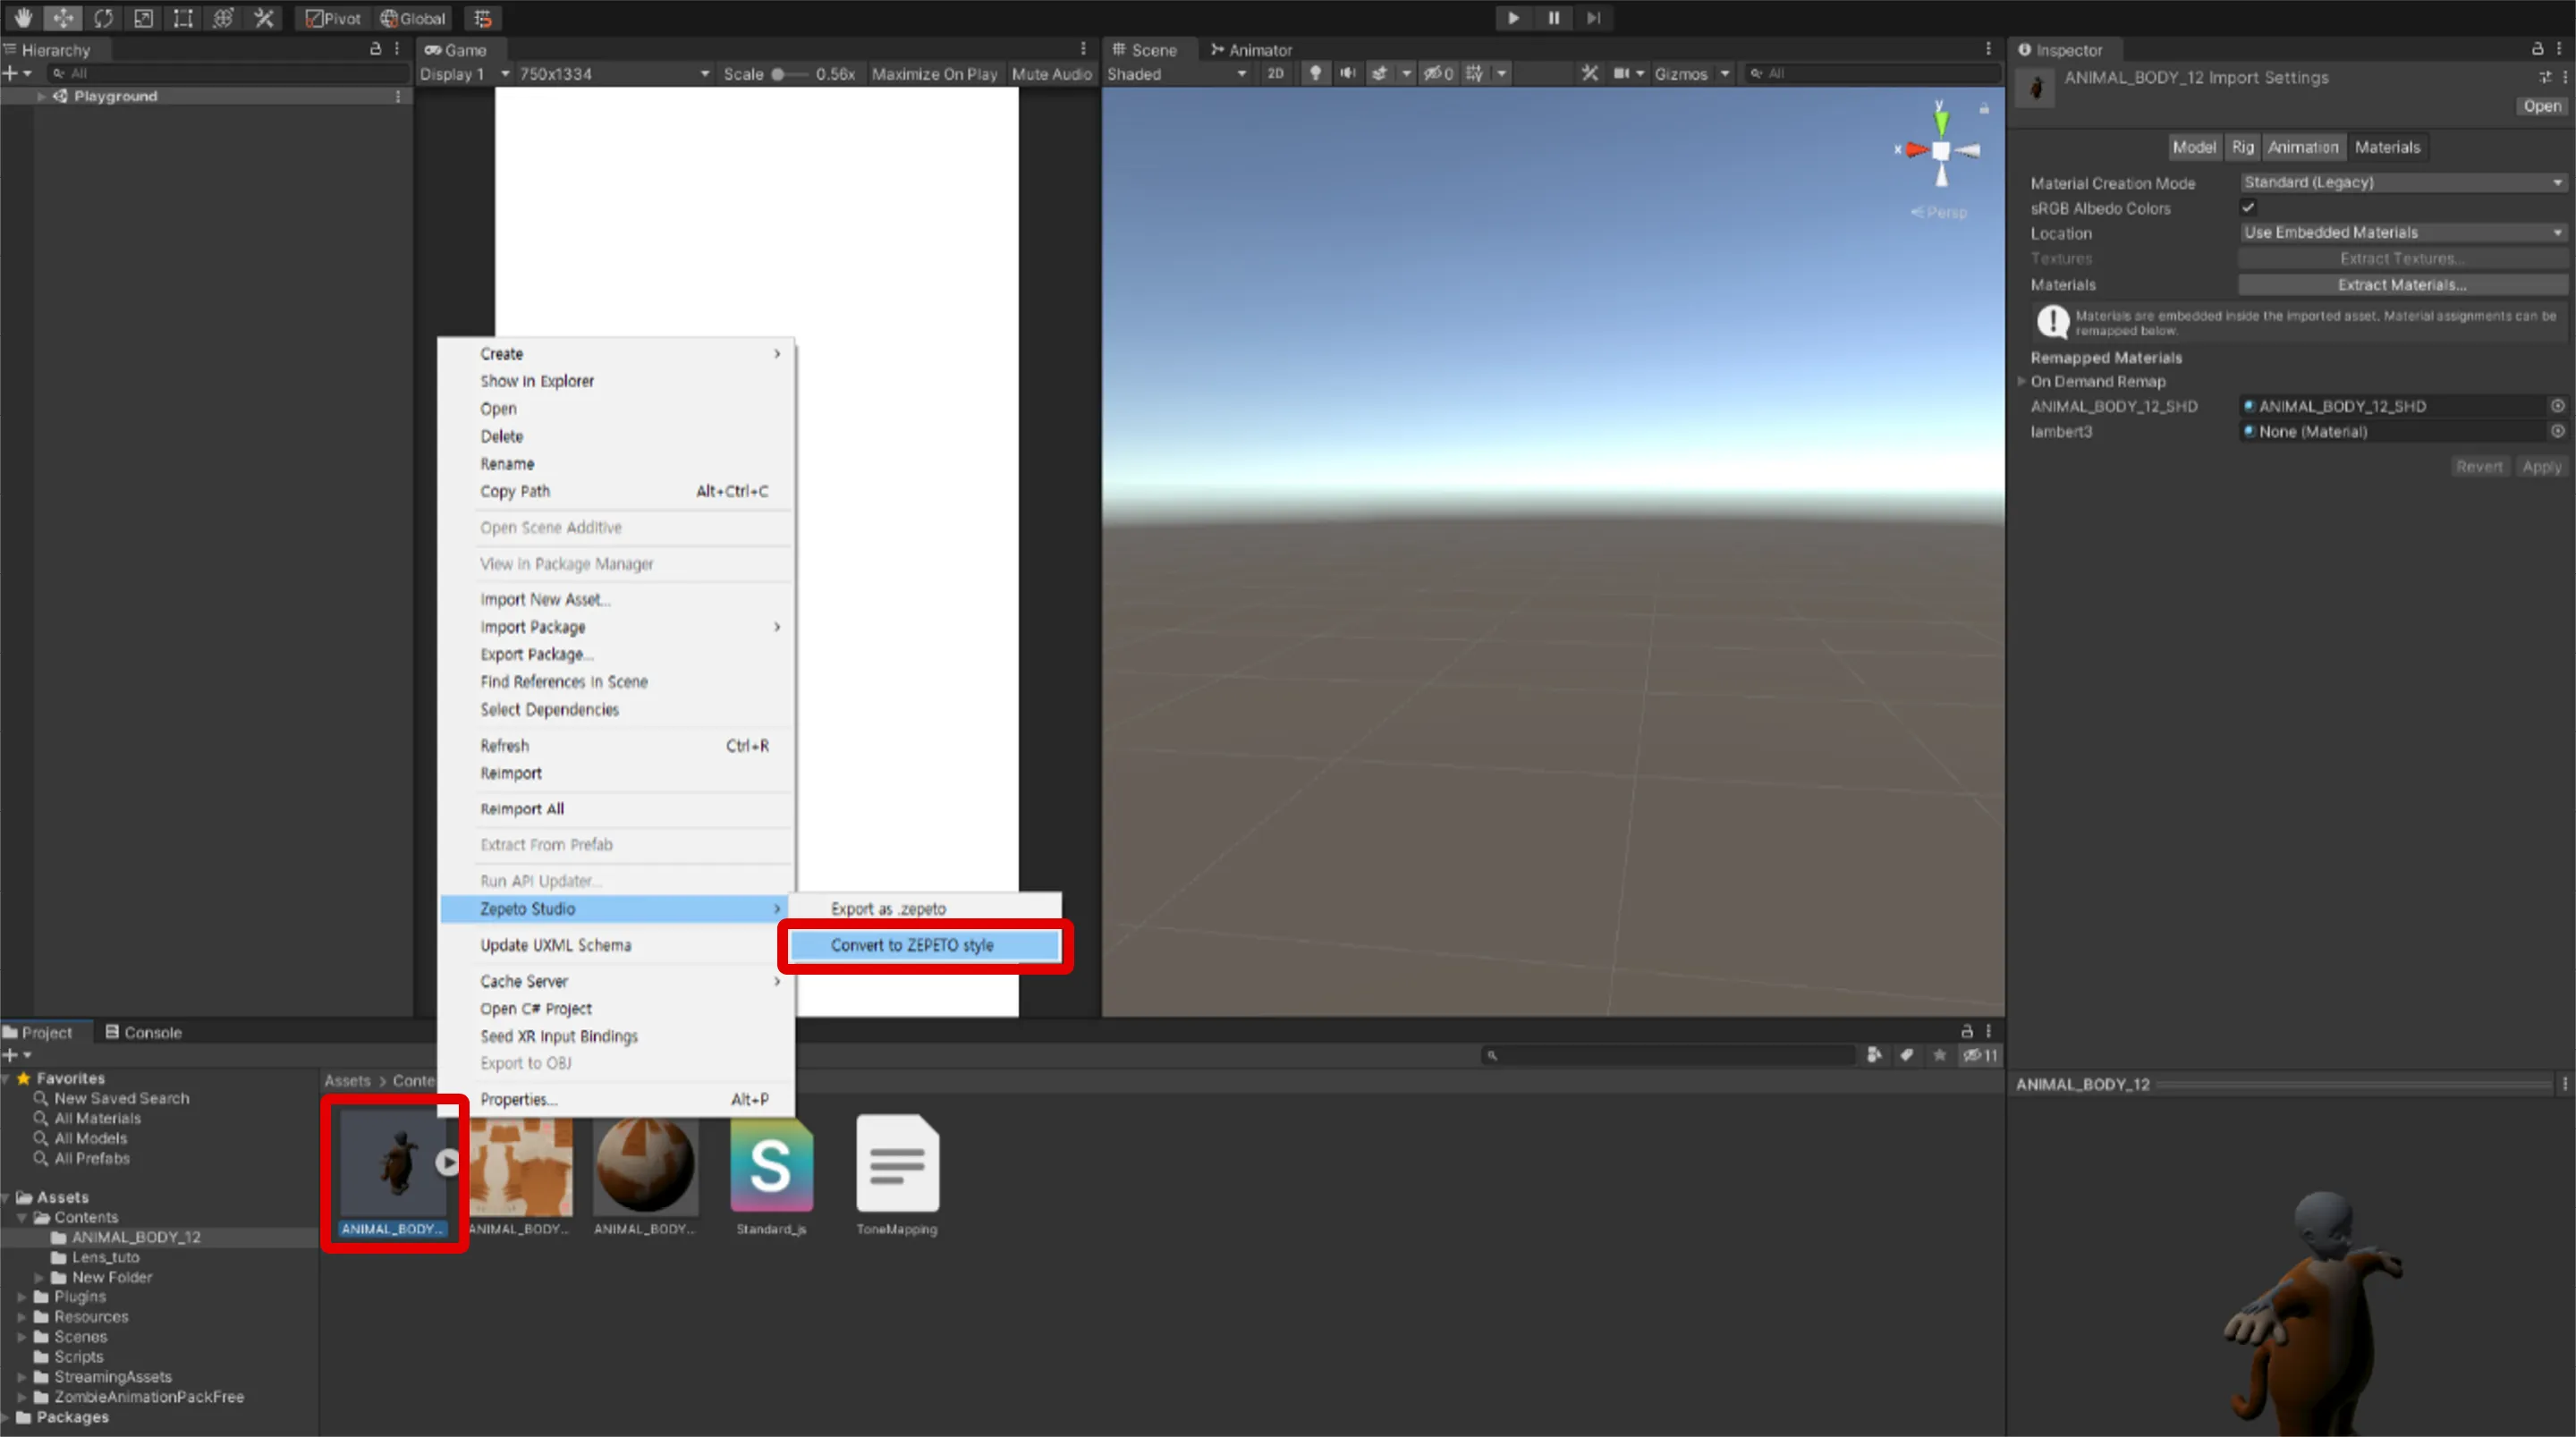This screenshot has height=1437, width=2576.
Task: Click the Extract Materials button
Action: [2402, 285]
